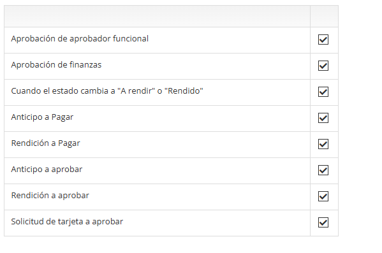
Task: Toggle Solicitud de tarjeta a aprobar checkbox
Action: pyautogui.click(x=323, y=222)
